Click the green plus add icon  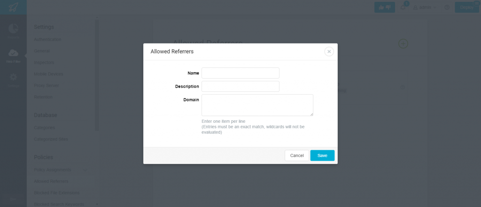403,44
